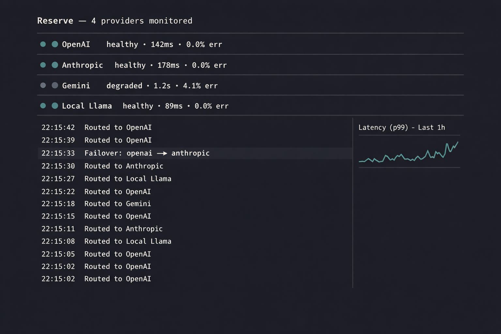Click the larger gray dot beside Gemini name
Screen dimensions: 501x334
(x=55, y=85)
